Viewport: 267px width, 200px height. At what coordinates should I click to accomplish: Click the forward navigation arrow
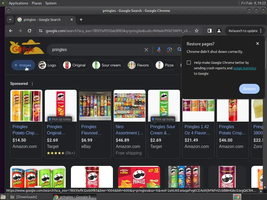click(20, 31)
